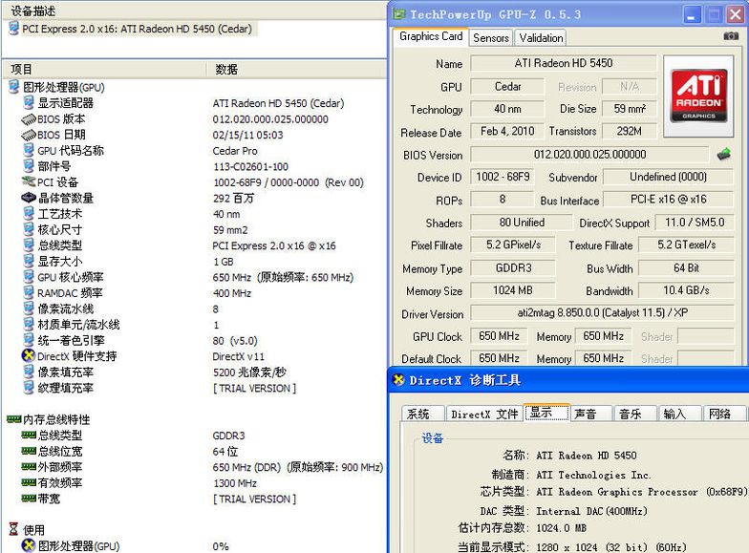Click the 总线类型 row icon under GPU section
This screenshot has width=749, height=553.
click(x=29, y=245)
